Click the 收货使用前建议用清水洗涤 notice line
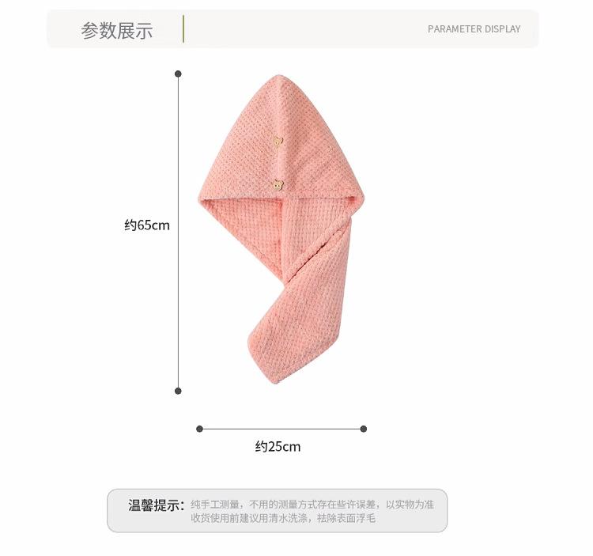This screenshot has height=556, width=593. click(283, 518)
